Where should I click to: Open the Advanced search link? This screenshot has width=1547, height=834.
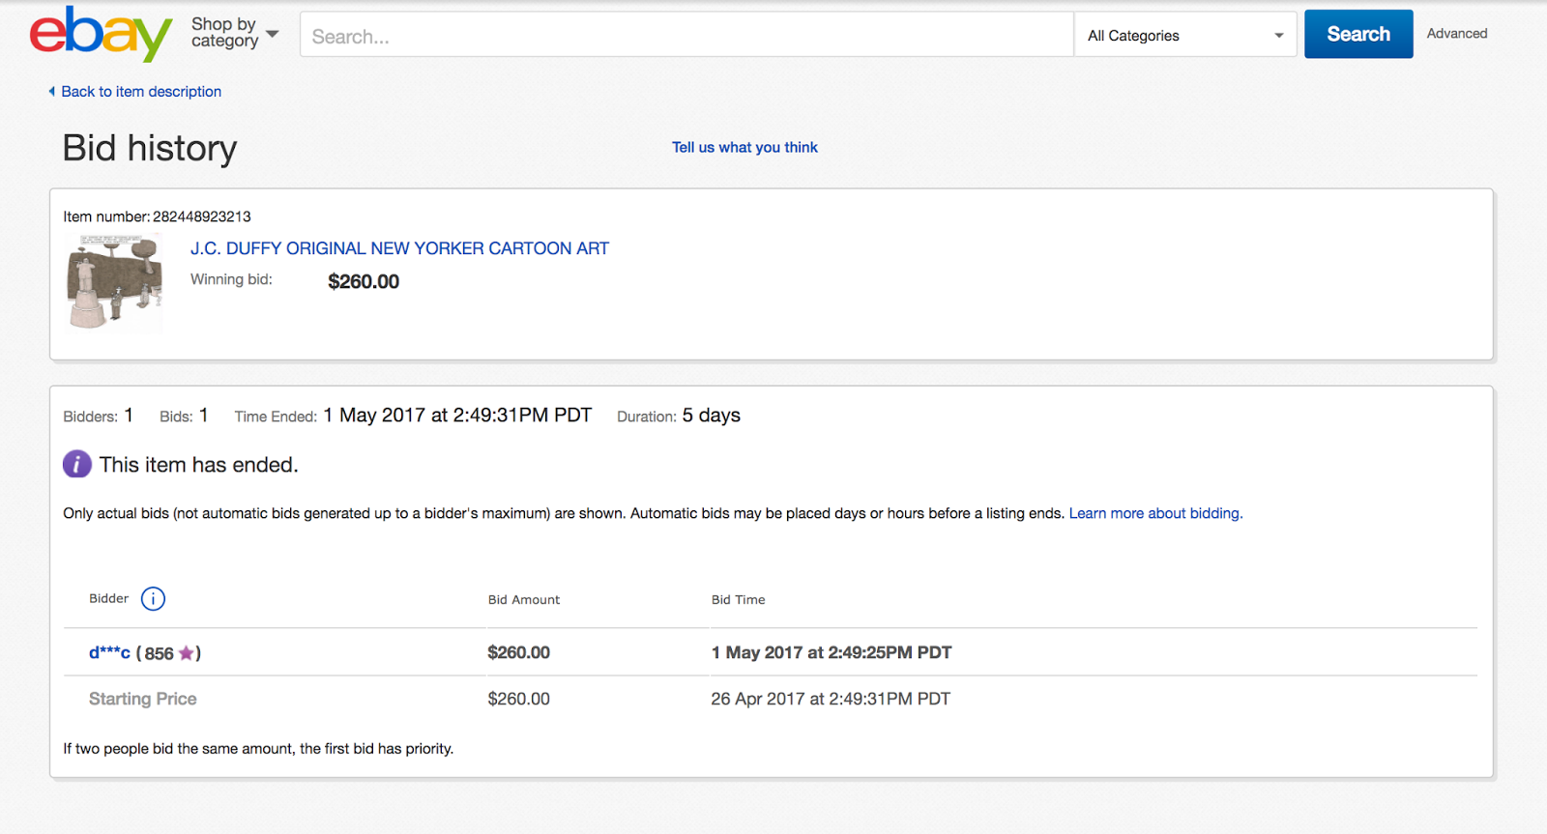coord(1456,34)
